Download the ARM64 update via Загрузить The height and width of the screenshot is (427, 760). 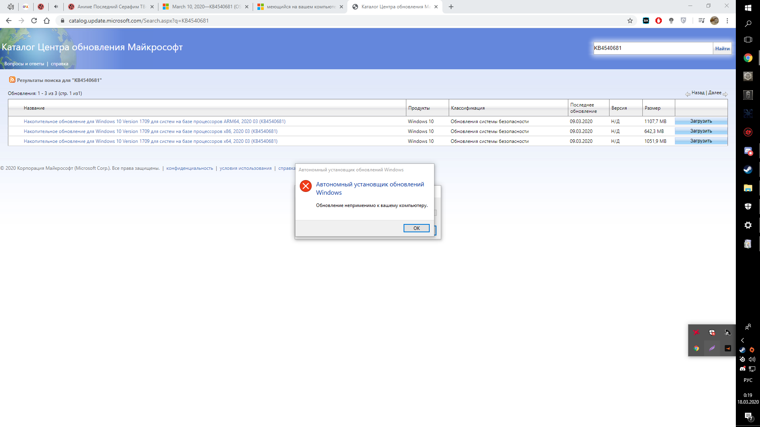[701, 121]
